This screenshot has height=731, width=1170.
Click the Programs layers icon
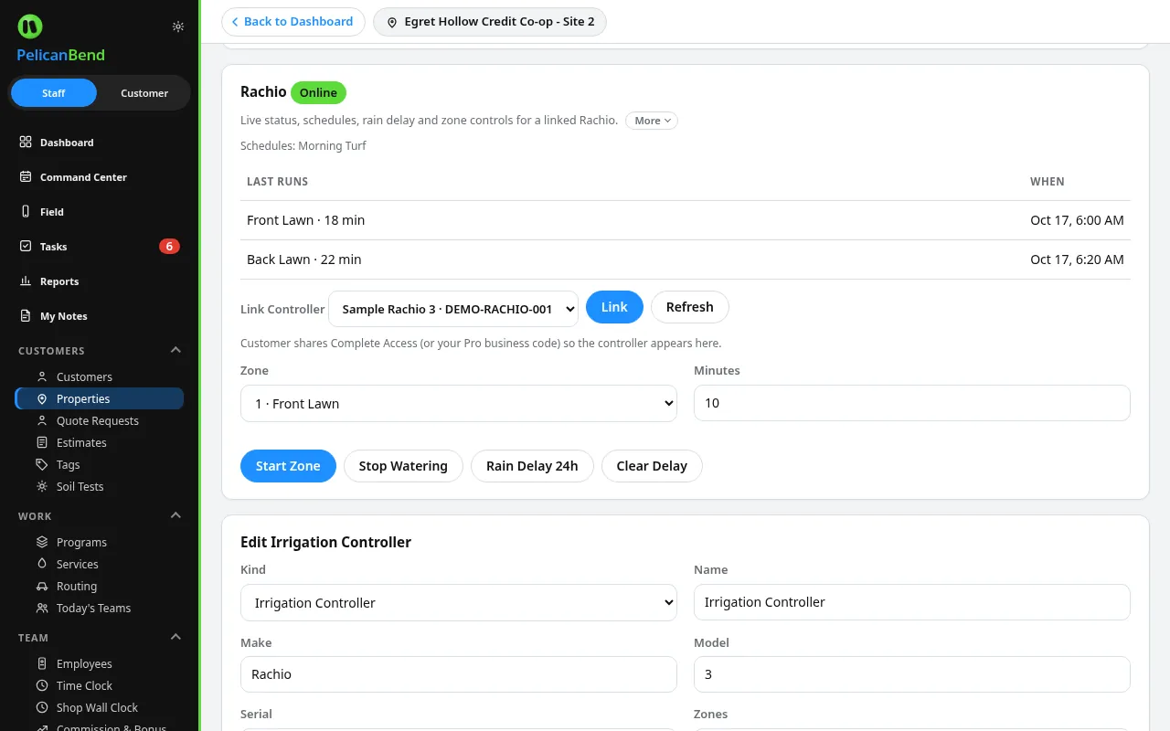pos(42,542)
